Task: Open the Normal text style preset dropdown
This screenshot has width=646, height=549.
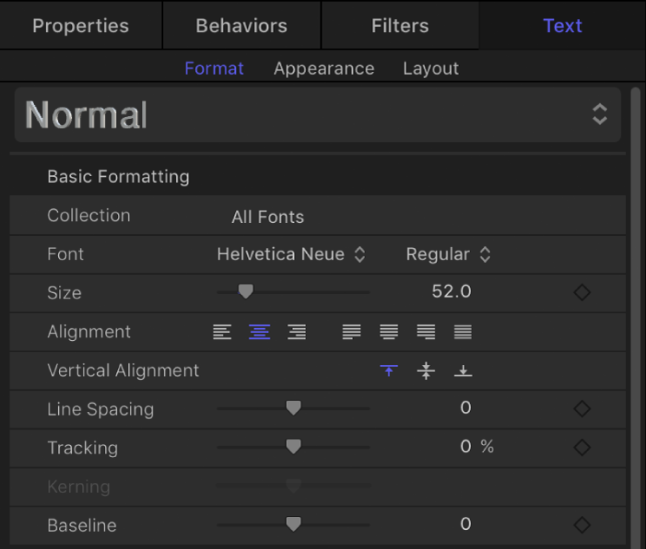Action: (x=317, y=114)
